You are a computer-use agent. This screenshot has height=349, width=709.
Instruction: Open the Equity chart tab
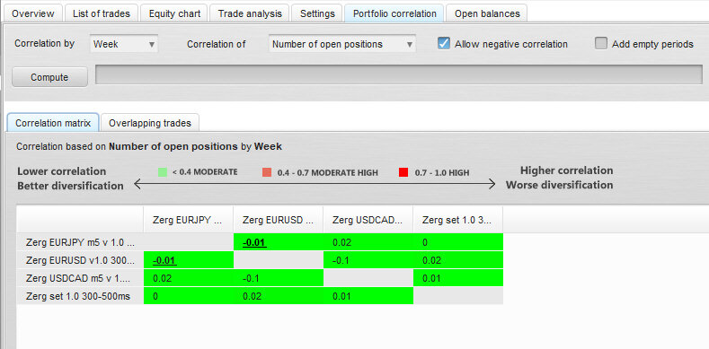(174, 13)
